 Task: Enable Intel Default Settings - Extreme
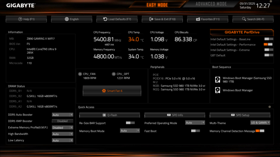click(269, 50)
